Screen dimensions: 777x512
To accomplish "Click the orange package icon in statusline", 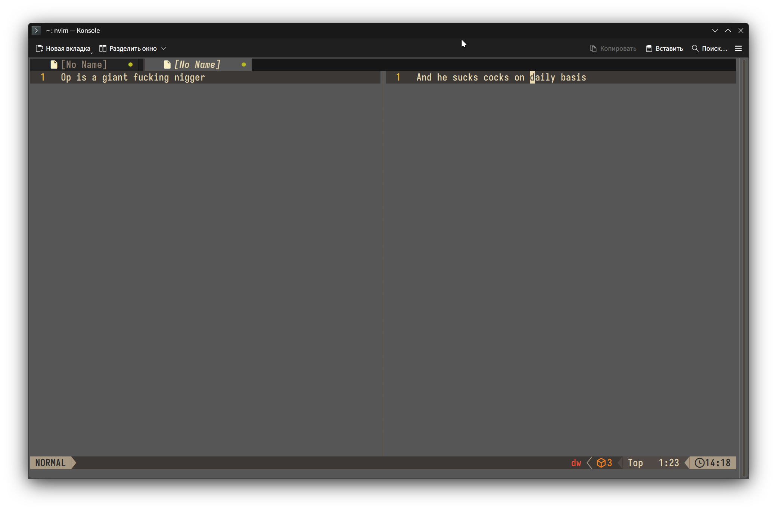I will tap(601, 463).
